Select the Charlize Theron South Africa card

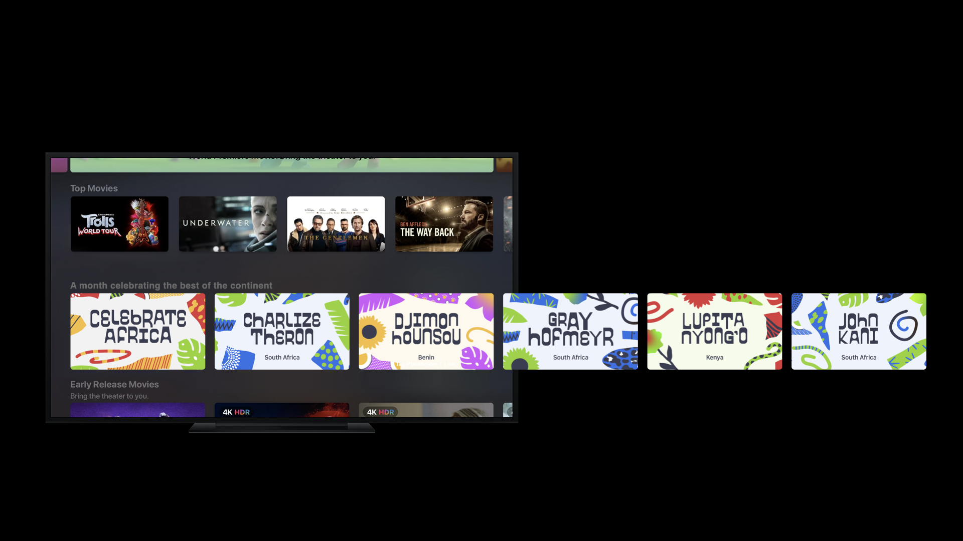[282, 331]
